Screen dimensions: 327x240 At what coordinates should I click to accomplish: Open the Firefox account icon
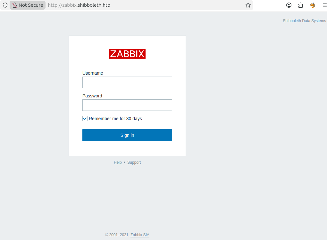(x=289, y=5)
